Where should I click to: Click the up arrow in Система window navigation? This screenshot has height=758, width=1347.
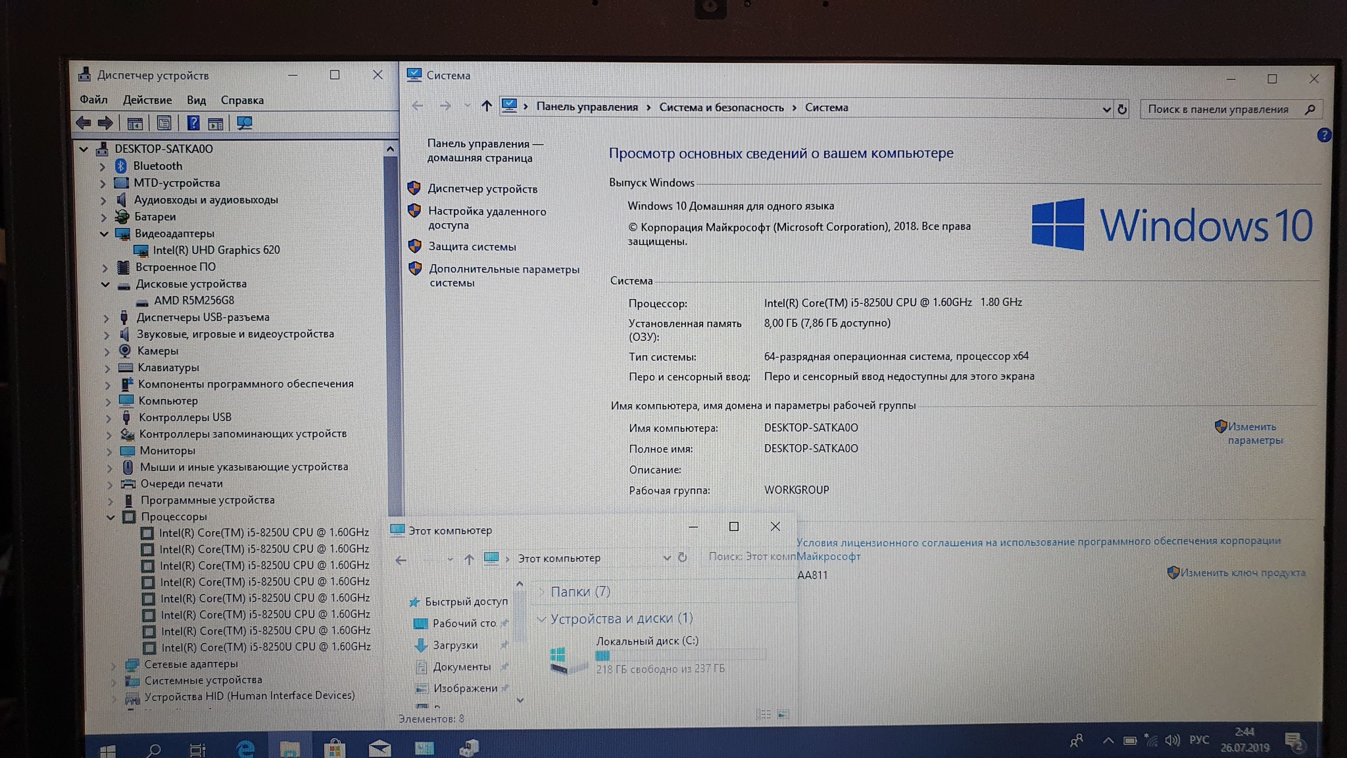486,106
